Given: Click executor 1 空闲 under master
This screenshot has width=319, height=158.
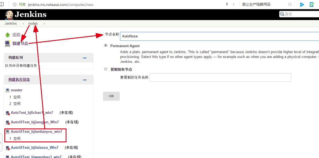Looking at the screenshot, I should (x=15, y=97).
